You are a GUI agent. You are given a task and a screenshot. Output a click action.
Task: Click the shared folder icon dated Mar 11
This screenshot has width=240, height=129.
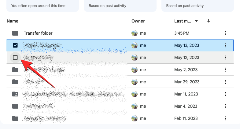15,94
